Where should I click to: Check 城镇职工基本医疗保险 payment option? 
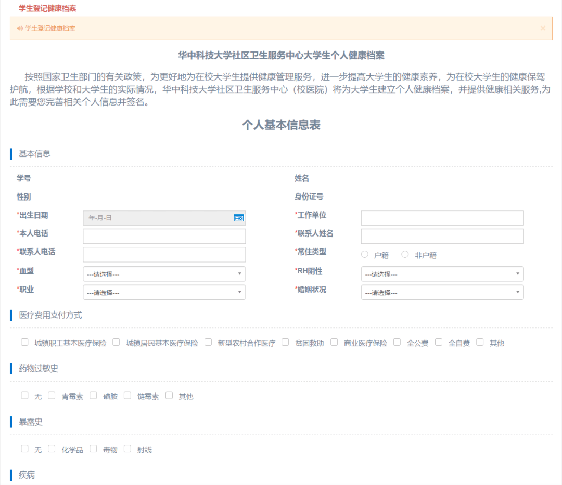point(24,342)
